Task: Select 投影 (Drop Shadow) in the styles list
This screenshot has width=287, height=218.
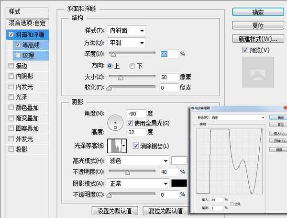Action: [21, 149]
